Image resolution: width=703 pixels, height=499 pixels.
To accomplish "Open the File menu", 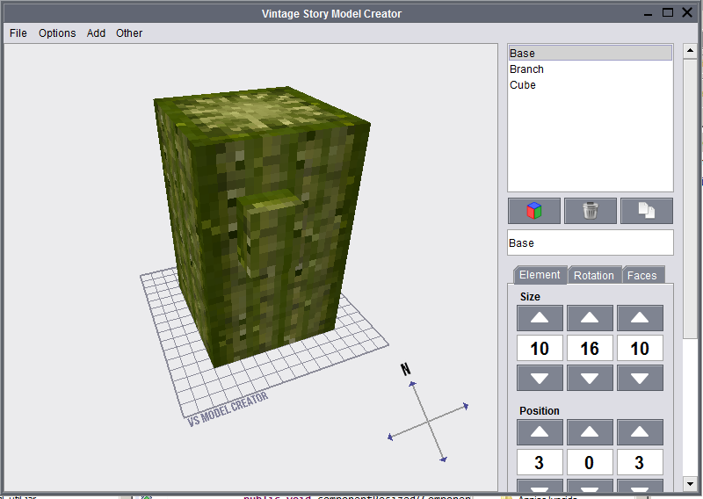I will tap(18, 33).
